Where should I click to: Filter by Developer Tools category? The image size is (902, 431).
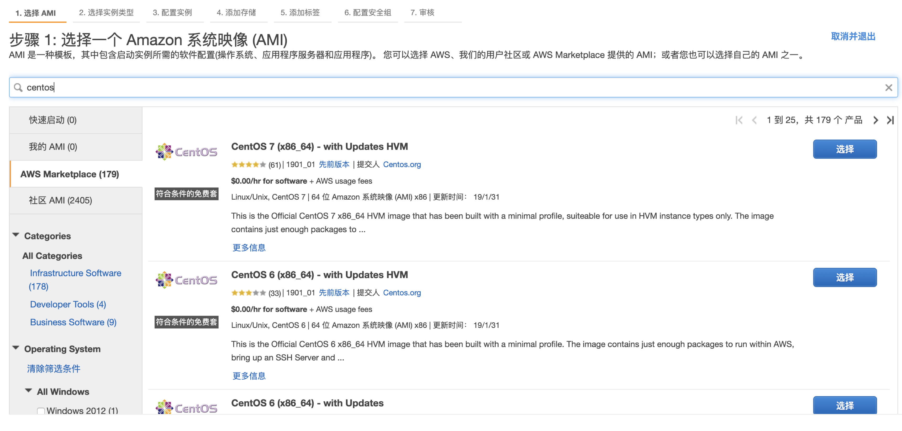(68, 304)
